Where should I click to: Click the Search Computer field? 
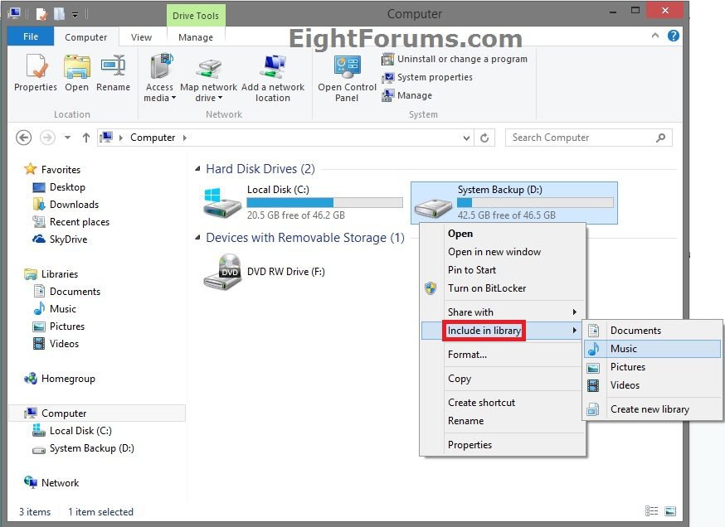coord(589,138)
